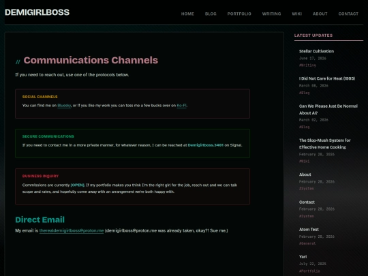Open the About entry in Latest Updates
Viewport: 368px width, 276px height.
(x=305, y=174)
